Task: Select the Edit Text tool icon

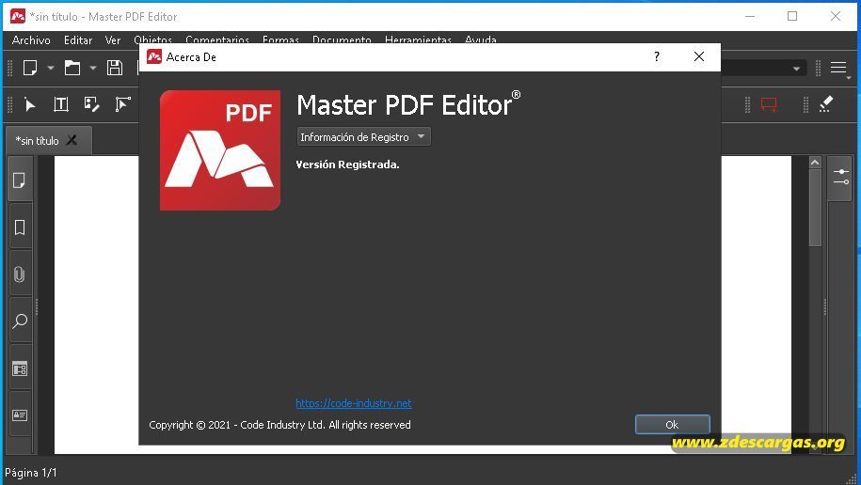Action: (61, 104)
